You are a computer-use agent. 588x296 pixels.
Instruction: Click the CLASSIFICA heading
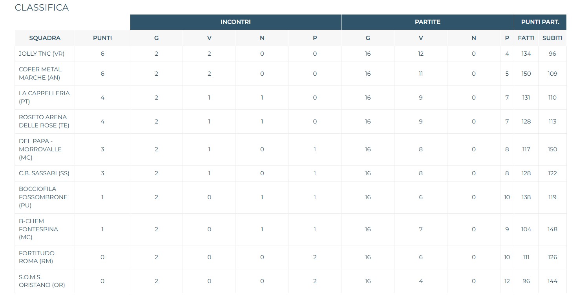[x=42, y=8]
